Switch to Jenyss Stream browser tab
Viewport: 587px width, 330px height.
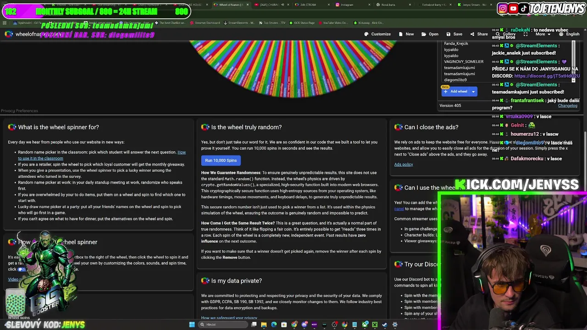click(x=474, y=5)
